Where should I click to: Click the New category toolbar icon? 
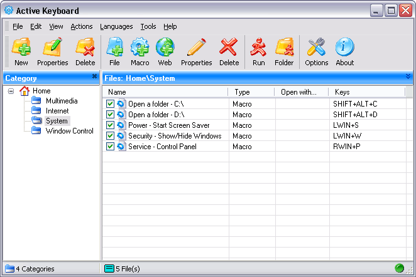point(21,47)
